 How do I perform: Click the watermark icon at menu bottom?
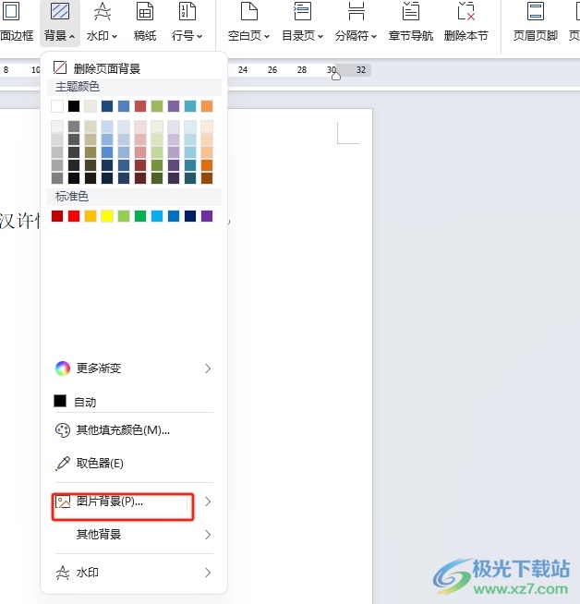tap(63, 573)
